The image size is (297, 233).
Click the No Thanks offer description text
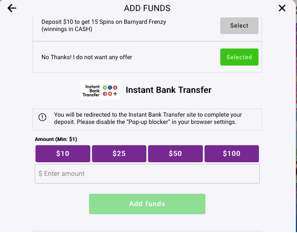[x=87, y=57]
